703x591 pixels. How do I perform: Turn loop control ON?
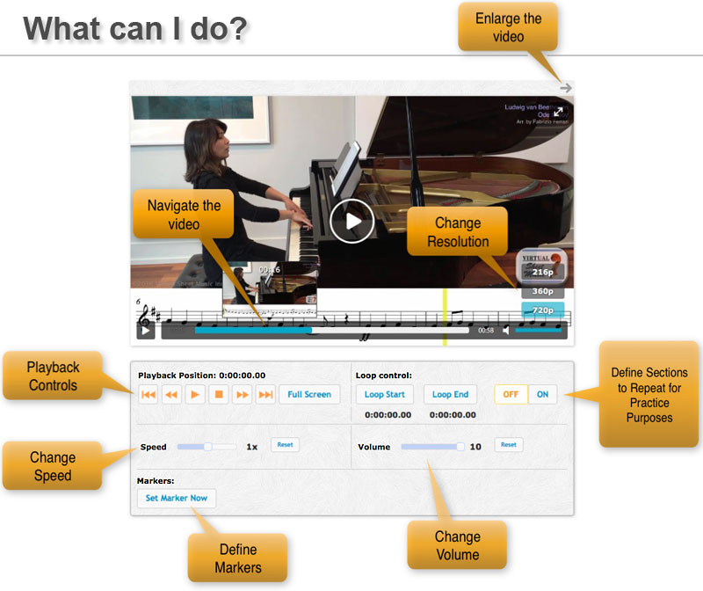point(542,395)
